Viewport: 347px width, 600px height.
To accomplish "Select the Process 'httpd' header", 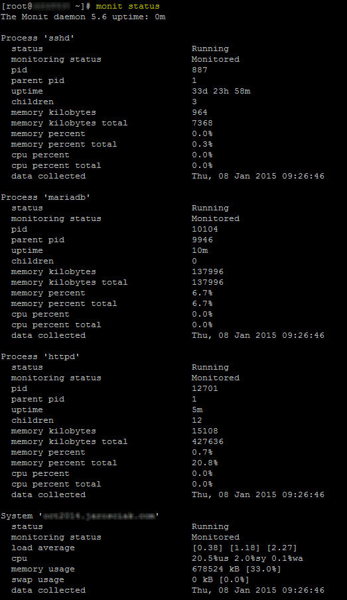I will point(40,356).
